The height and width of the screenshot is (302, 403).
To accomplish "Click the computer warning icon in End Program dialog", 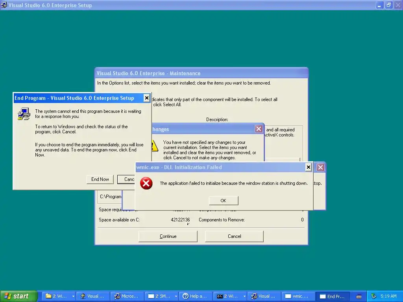I will [x=24, y=114].
